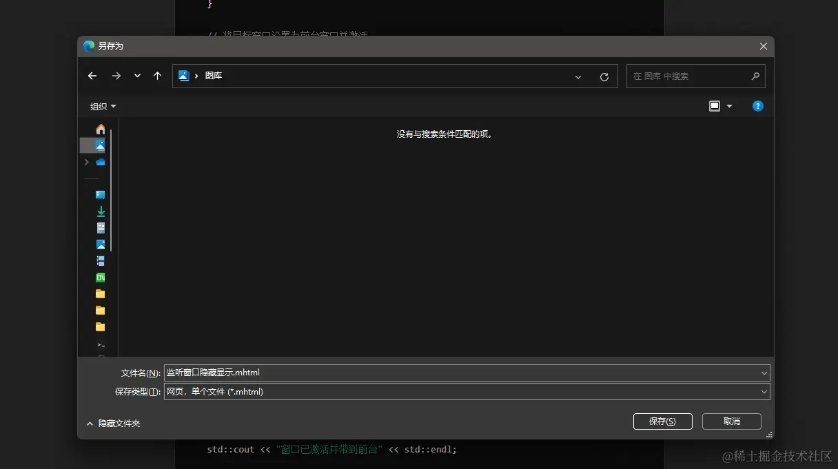Close the 另存为 dialog
This screenshot has height=469, width=838.
[x=763, y=46]
